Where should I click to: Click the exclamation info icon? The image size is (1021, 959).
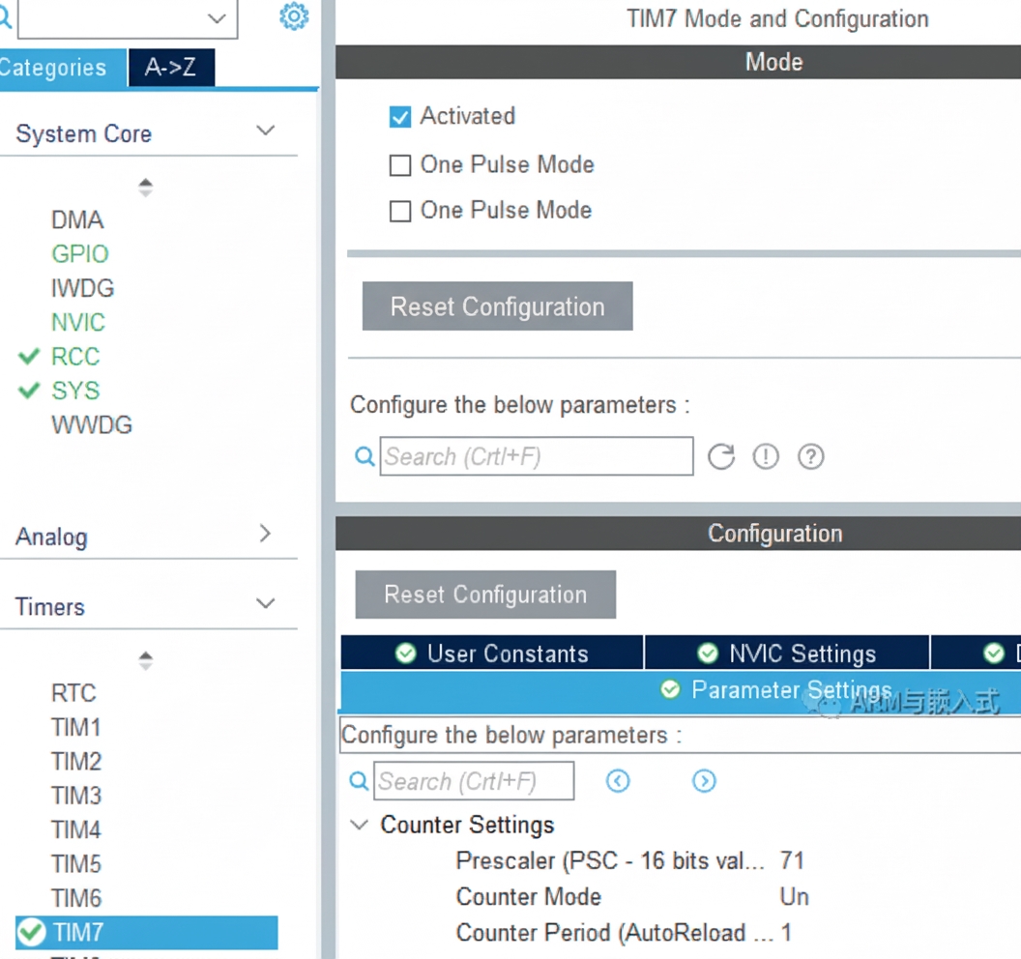coord(766,456)
